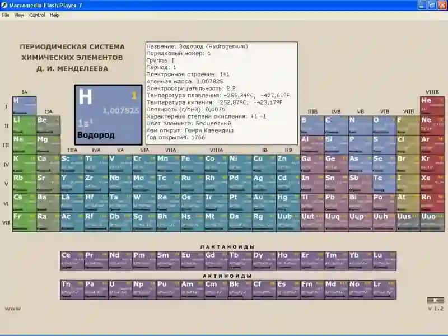Select the Argon (Ar) cell

tap(432, 145)
